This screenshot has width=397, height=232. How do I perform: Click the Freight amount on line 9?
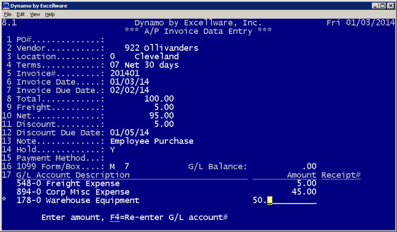164,107
